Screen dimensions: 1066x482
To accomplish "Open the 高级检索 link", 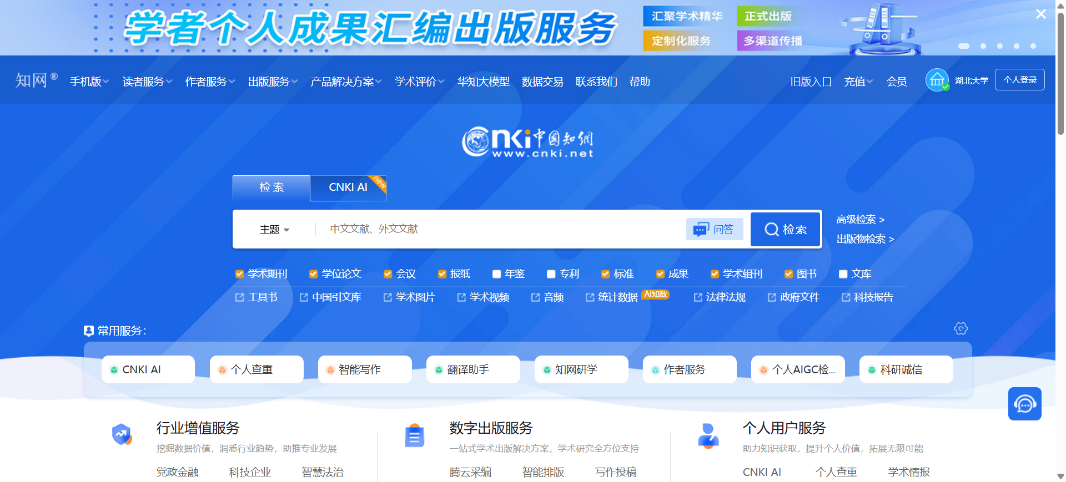I will pos(860,220).
